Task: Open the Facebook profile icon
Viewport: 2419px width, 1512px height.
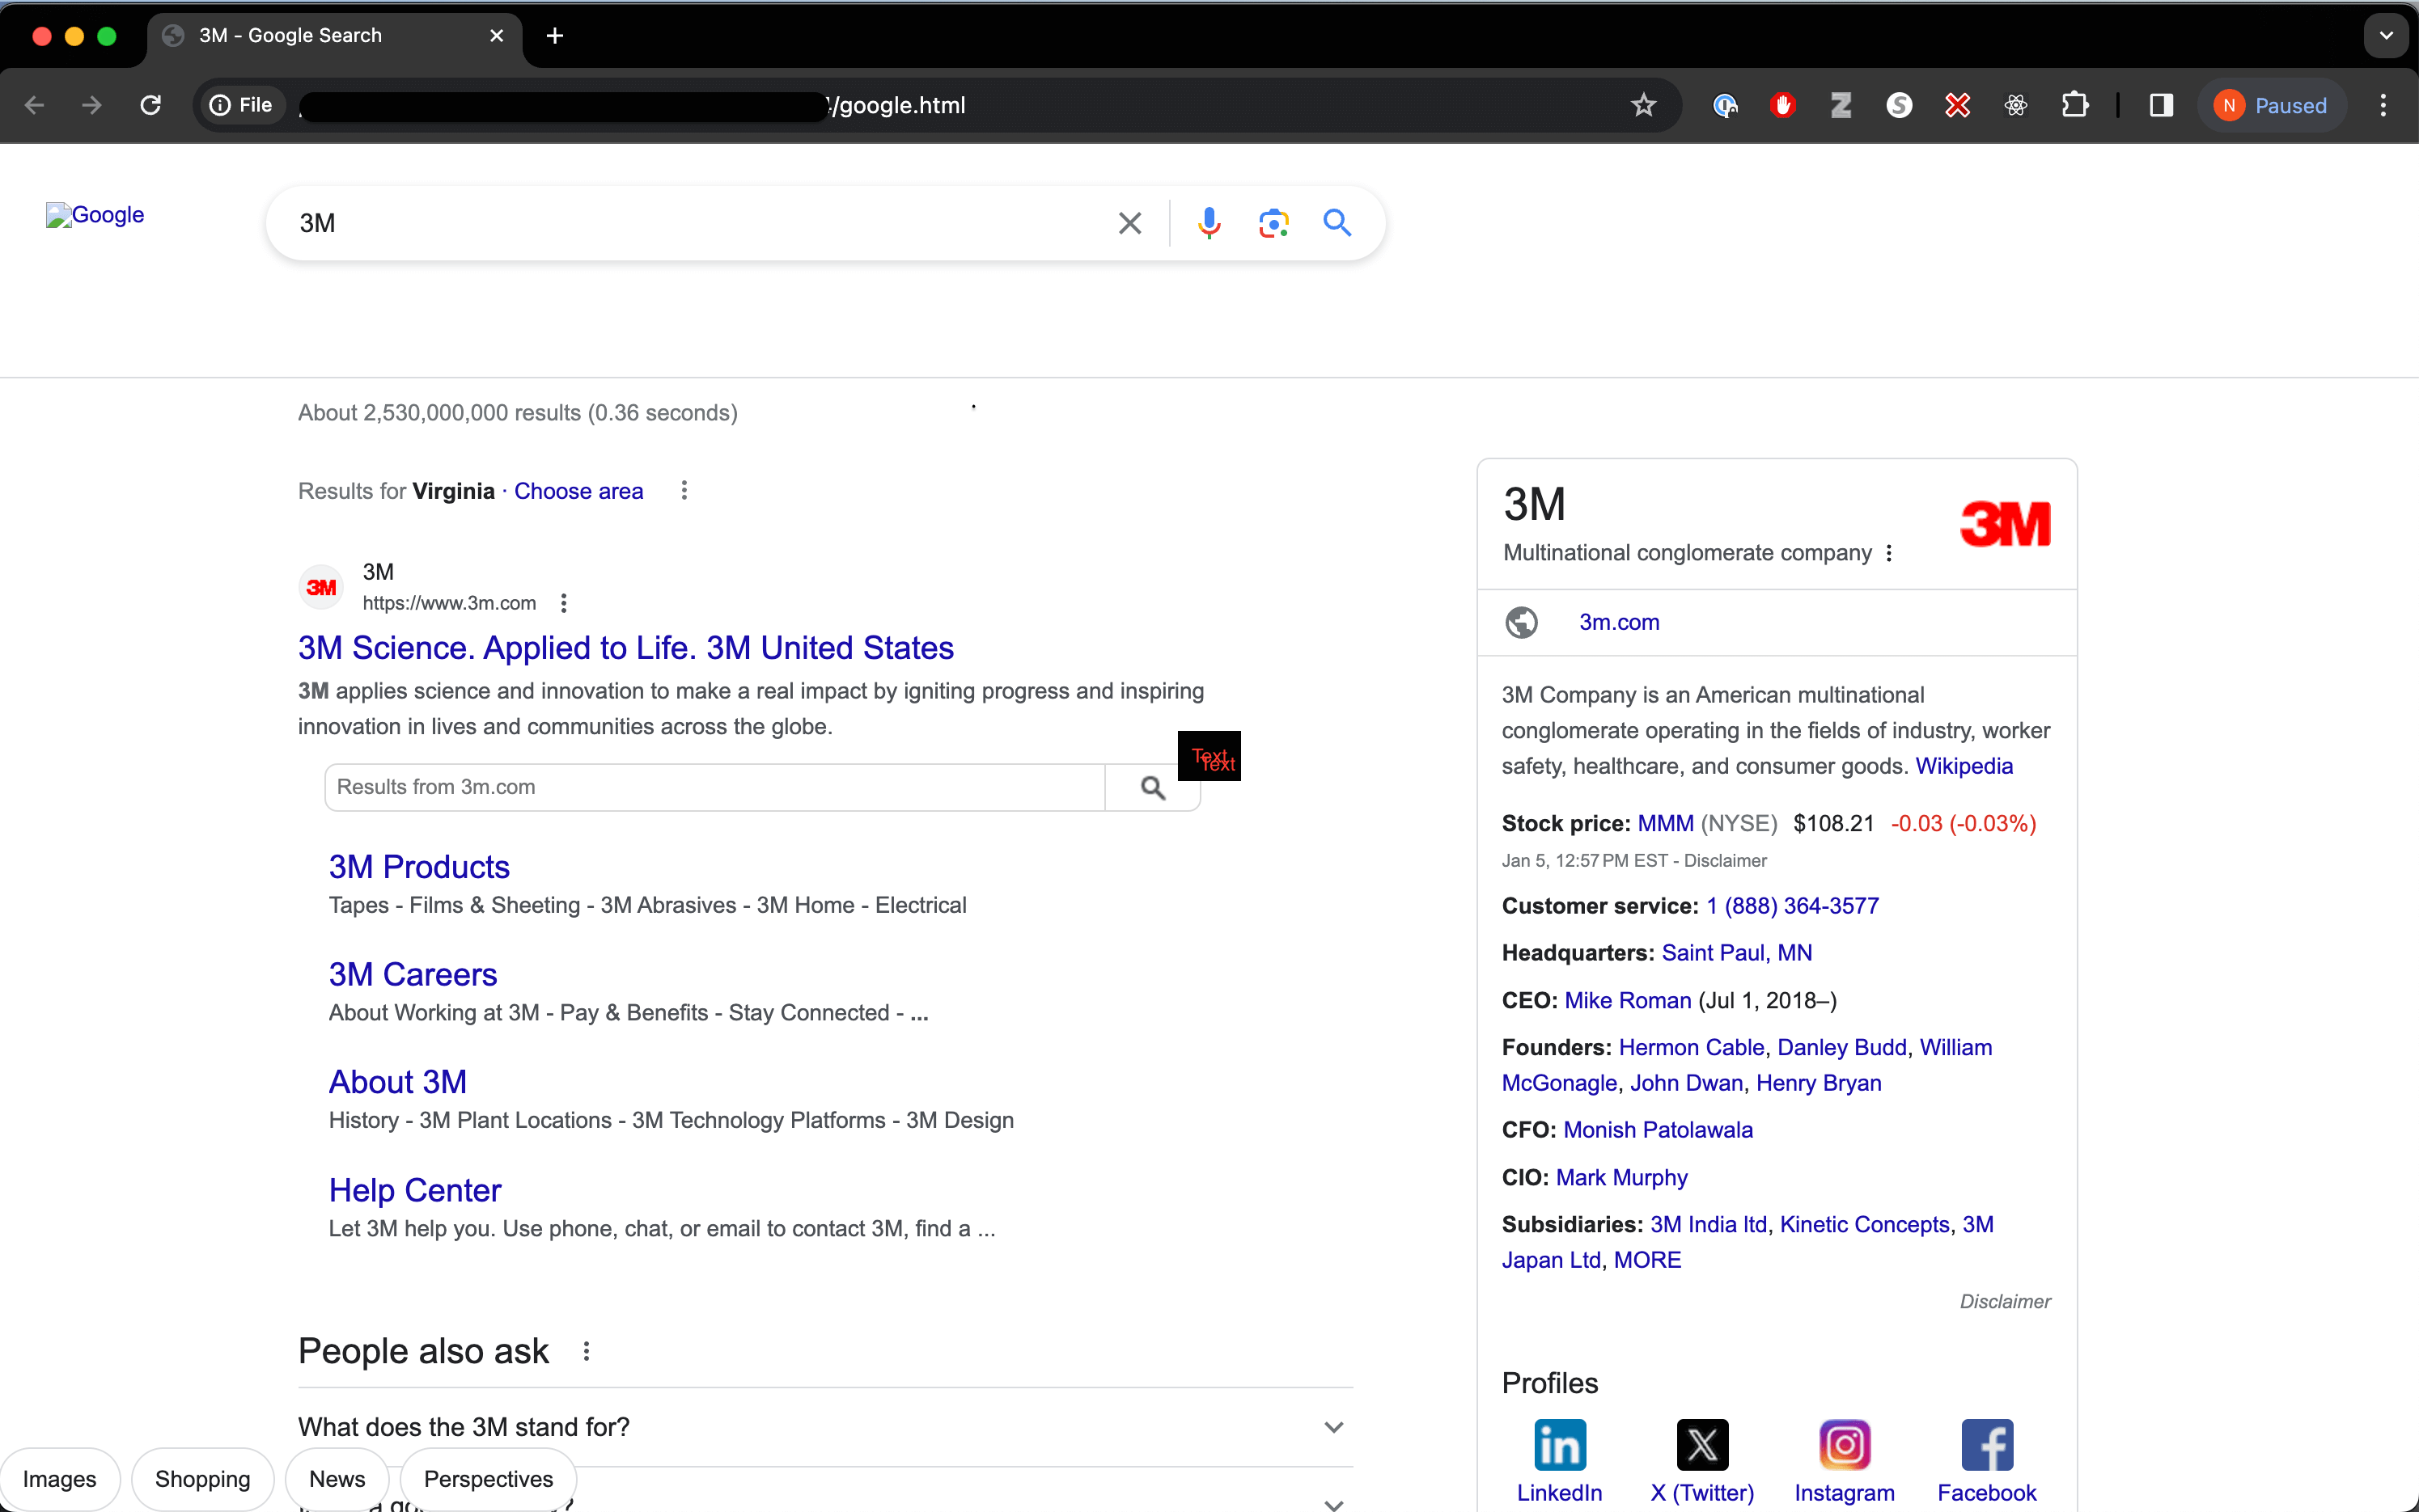Action: [x=1987, y=1445]
